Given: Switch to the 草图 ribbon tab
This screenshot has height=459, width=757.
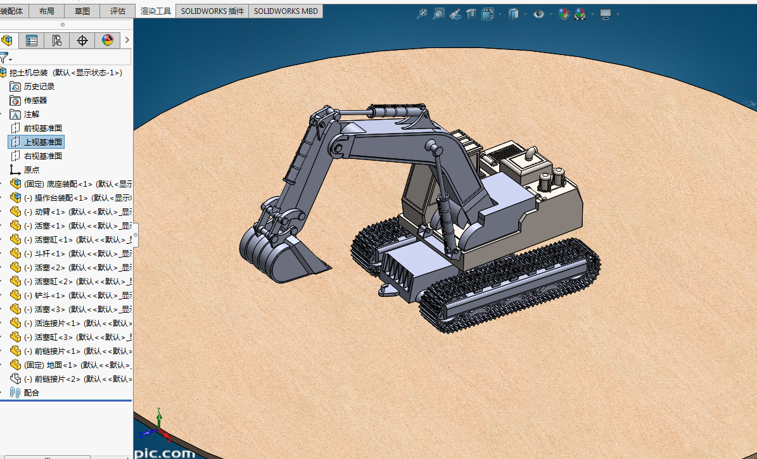Looking at the screenshot, I should tap(82, 11).
